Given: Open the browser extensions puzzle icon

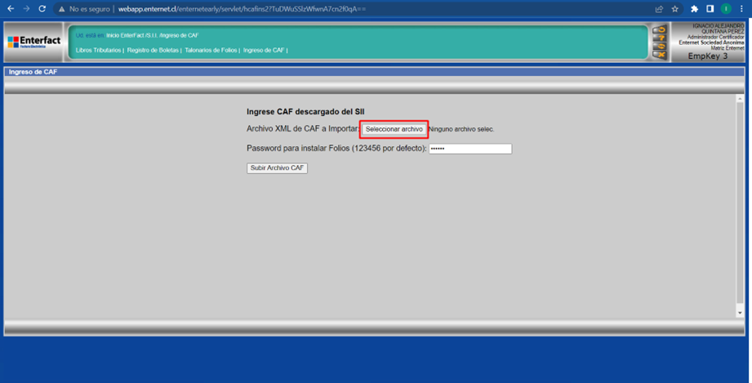Looking at the screenshot, I should click(695, 9).
